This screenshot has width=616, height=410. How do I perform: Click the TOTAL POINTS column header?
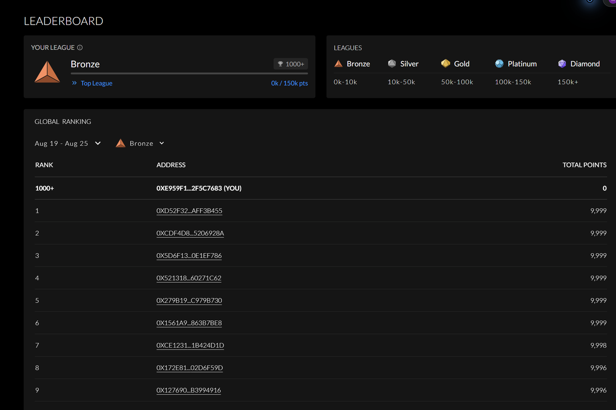click(585, 165)
